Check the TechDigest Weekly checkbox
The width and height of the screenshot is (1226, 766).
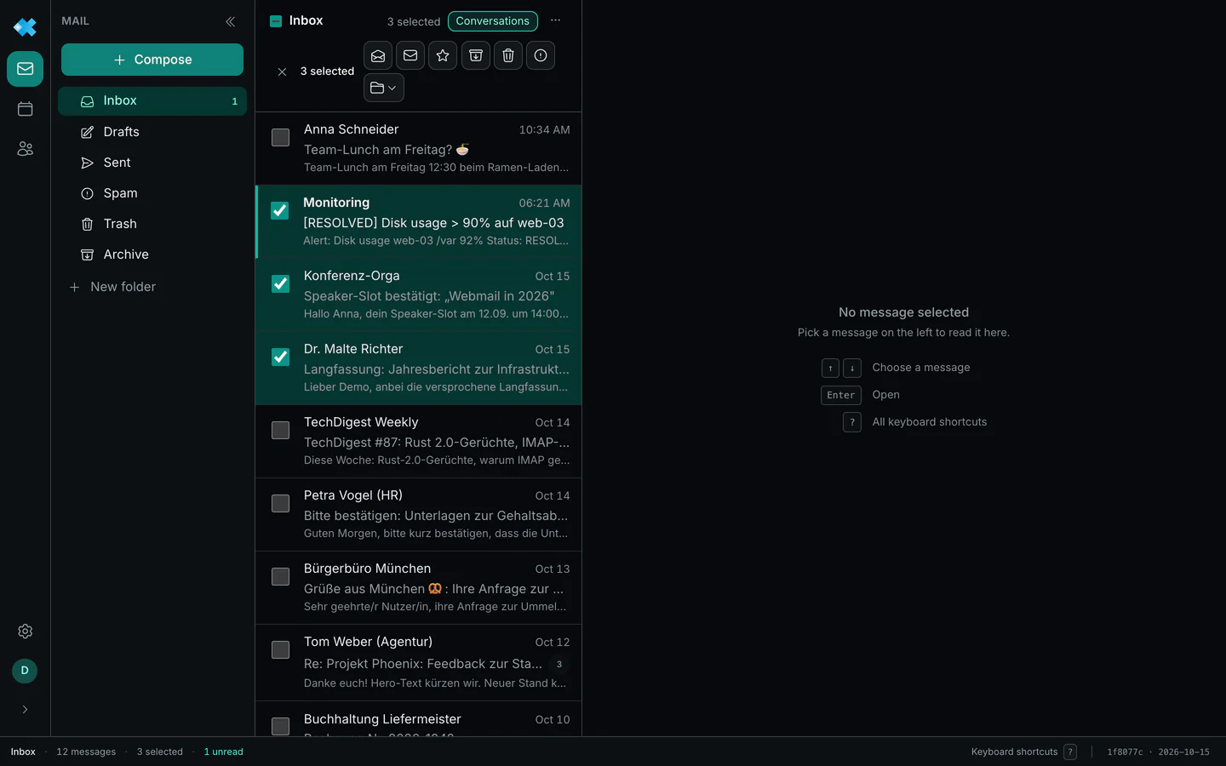point(280,430)
